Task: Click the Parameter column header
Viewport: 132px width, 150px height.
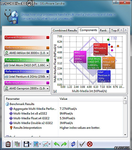Action: [x=31, y=99]
